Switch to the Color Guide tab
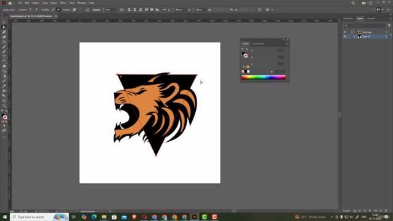This screenshot has height=221, width=393. pos(258,44)
